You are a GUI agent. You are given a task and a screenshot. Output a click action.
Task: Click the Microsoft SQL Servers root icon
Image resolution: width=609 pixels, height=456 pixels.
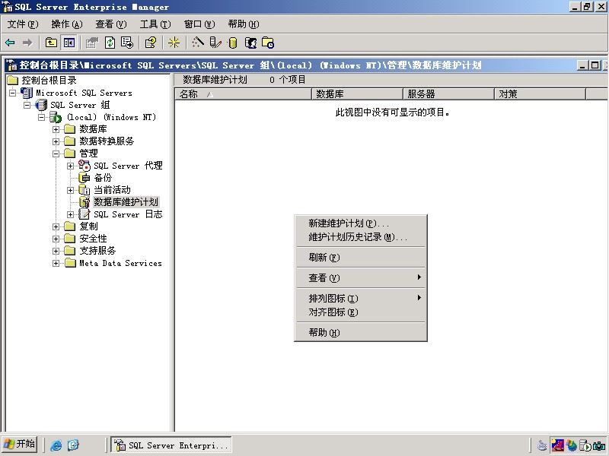tap(27, 93)
